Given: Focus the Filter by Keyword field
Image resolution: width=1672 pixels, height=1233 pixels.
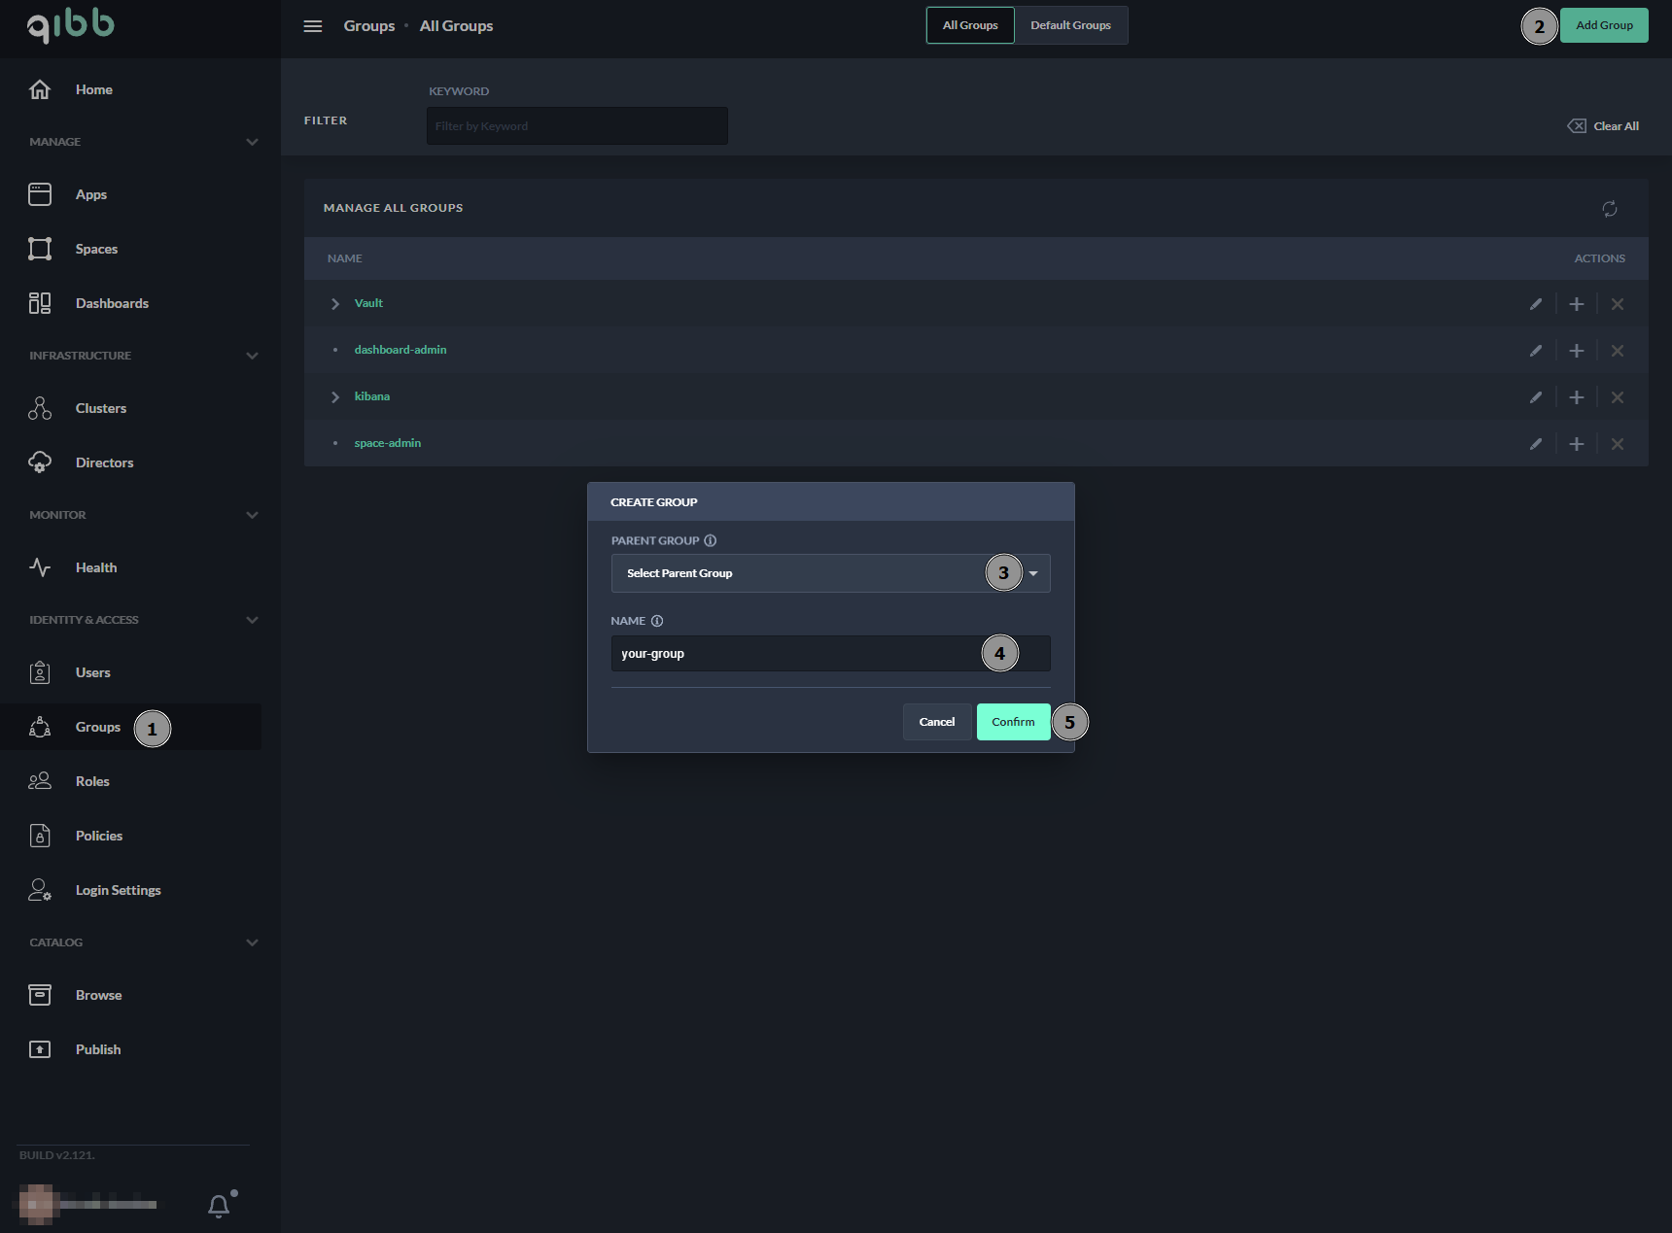Looking at the screenshot, I should click(576, 126).
